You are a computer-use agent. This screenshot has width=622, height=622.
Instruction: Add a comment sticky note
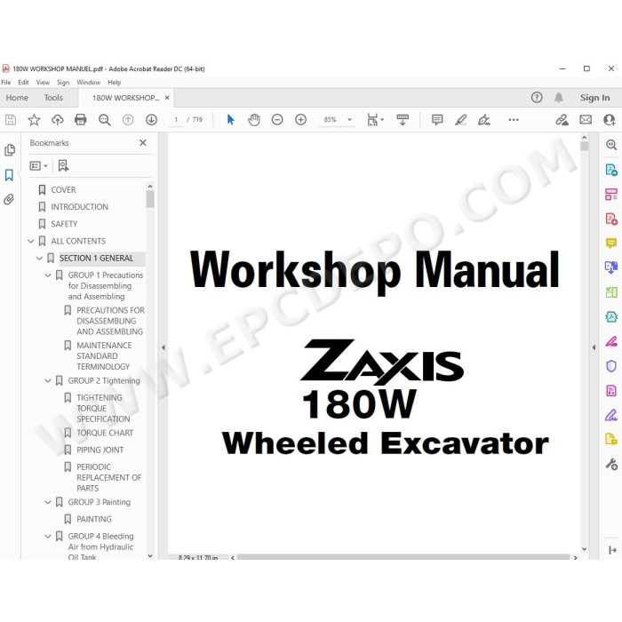[437, 120]
